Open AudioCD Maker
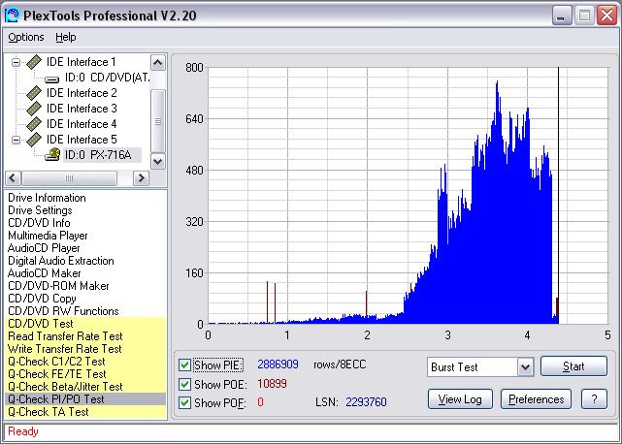 (44, 273)
